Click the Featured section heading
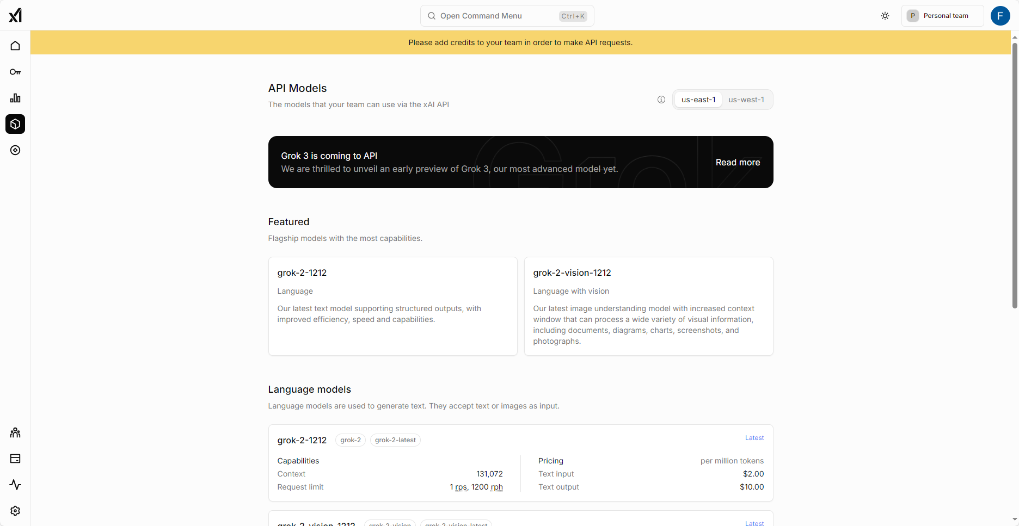1019x526 pixels. tap(288, 222)
